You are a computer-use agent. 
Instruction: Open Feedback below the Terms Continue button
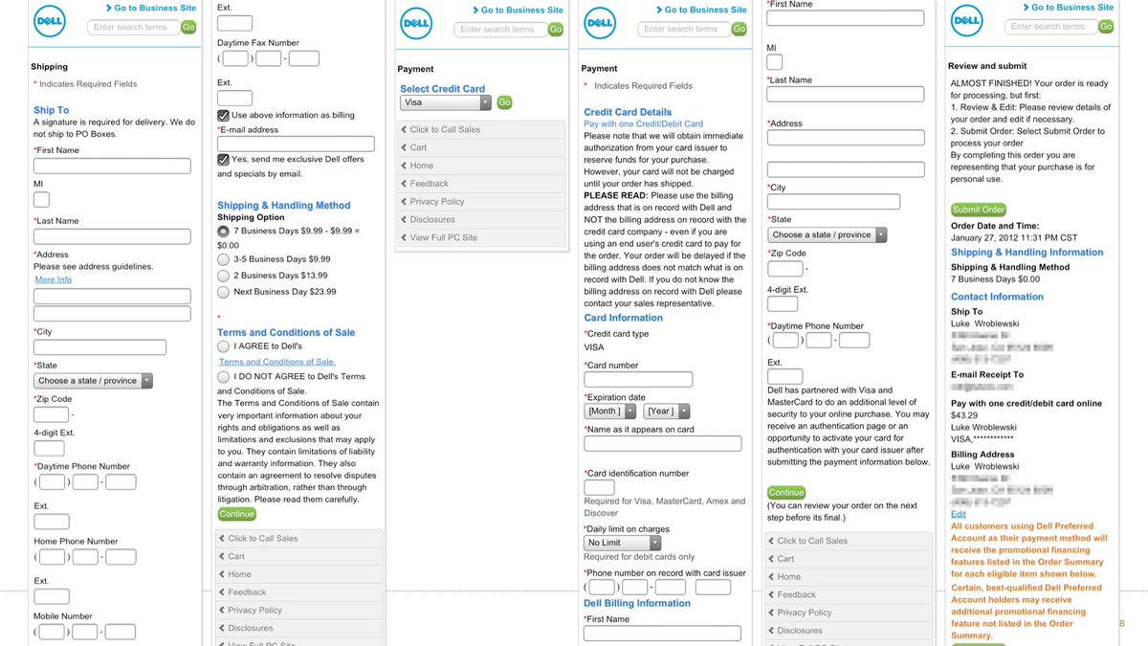tap(299, 592)
